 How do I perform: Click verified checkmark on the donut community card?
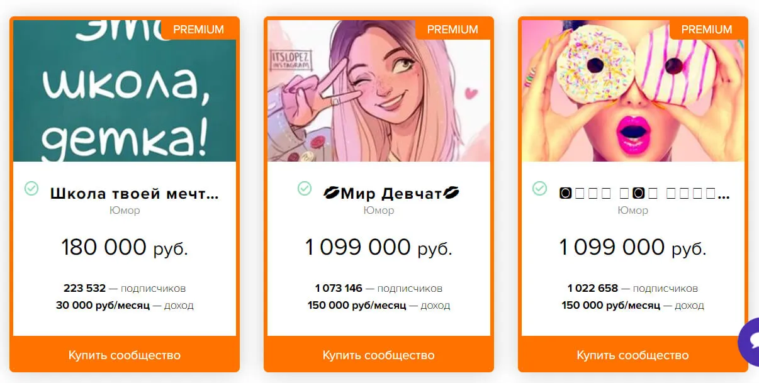tap(539, 188)
